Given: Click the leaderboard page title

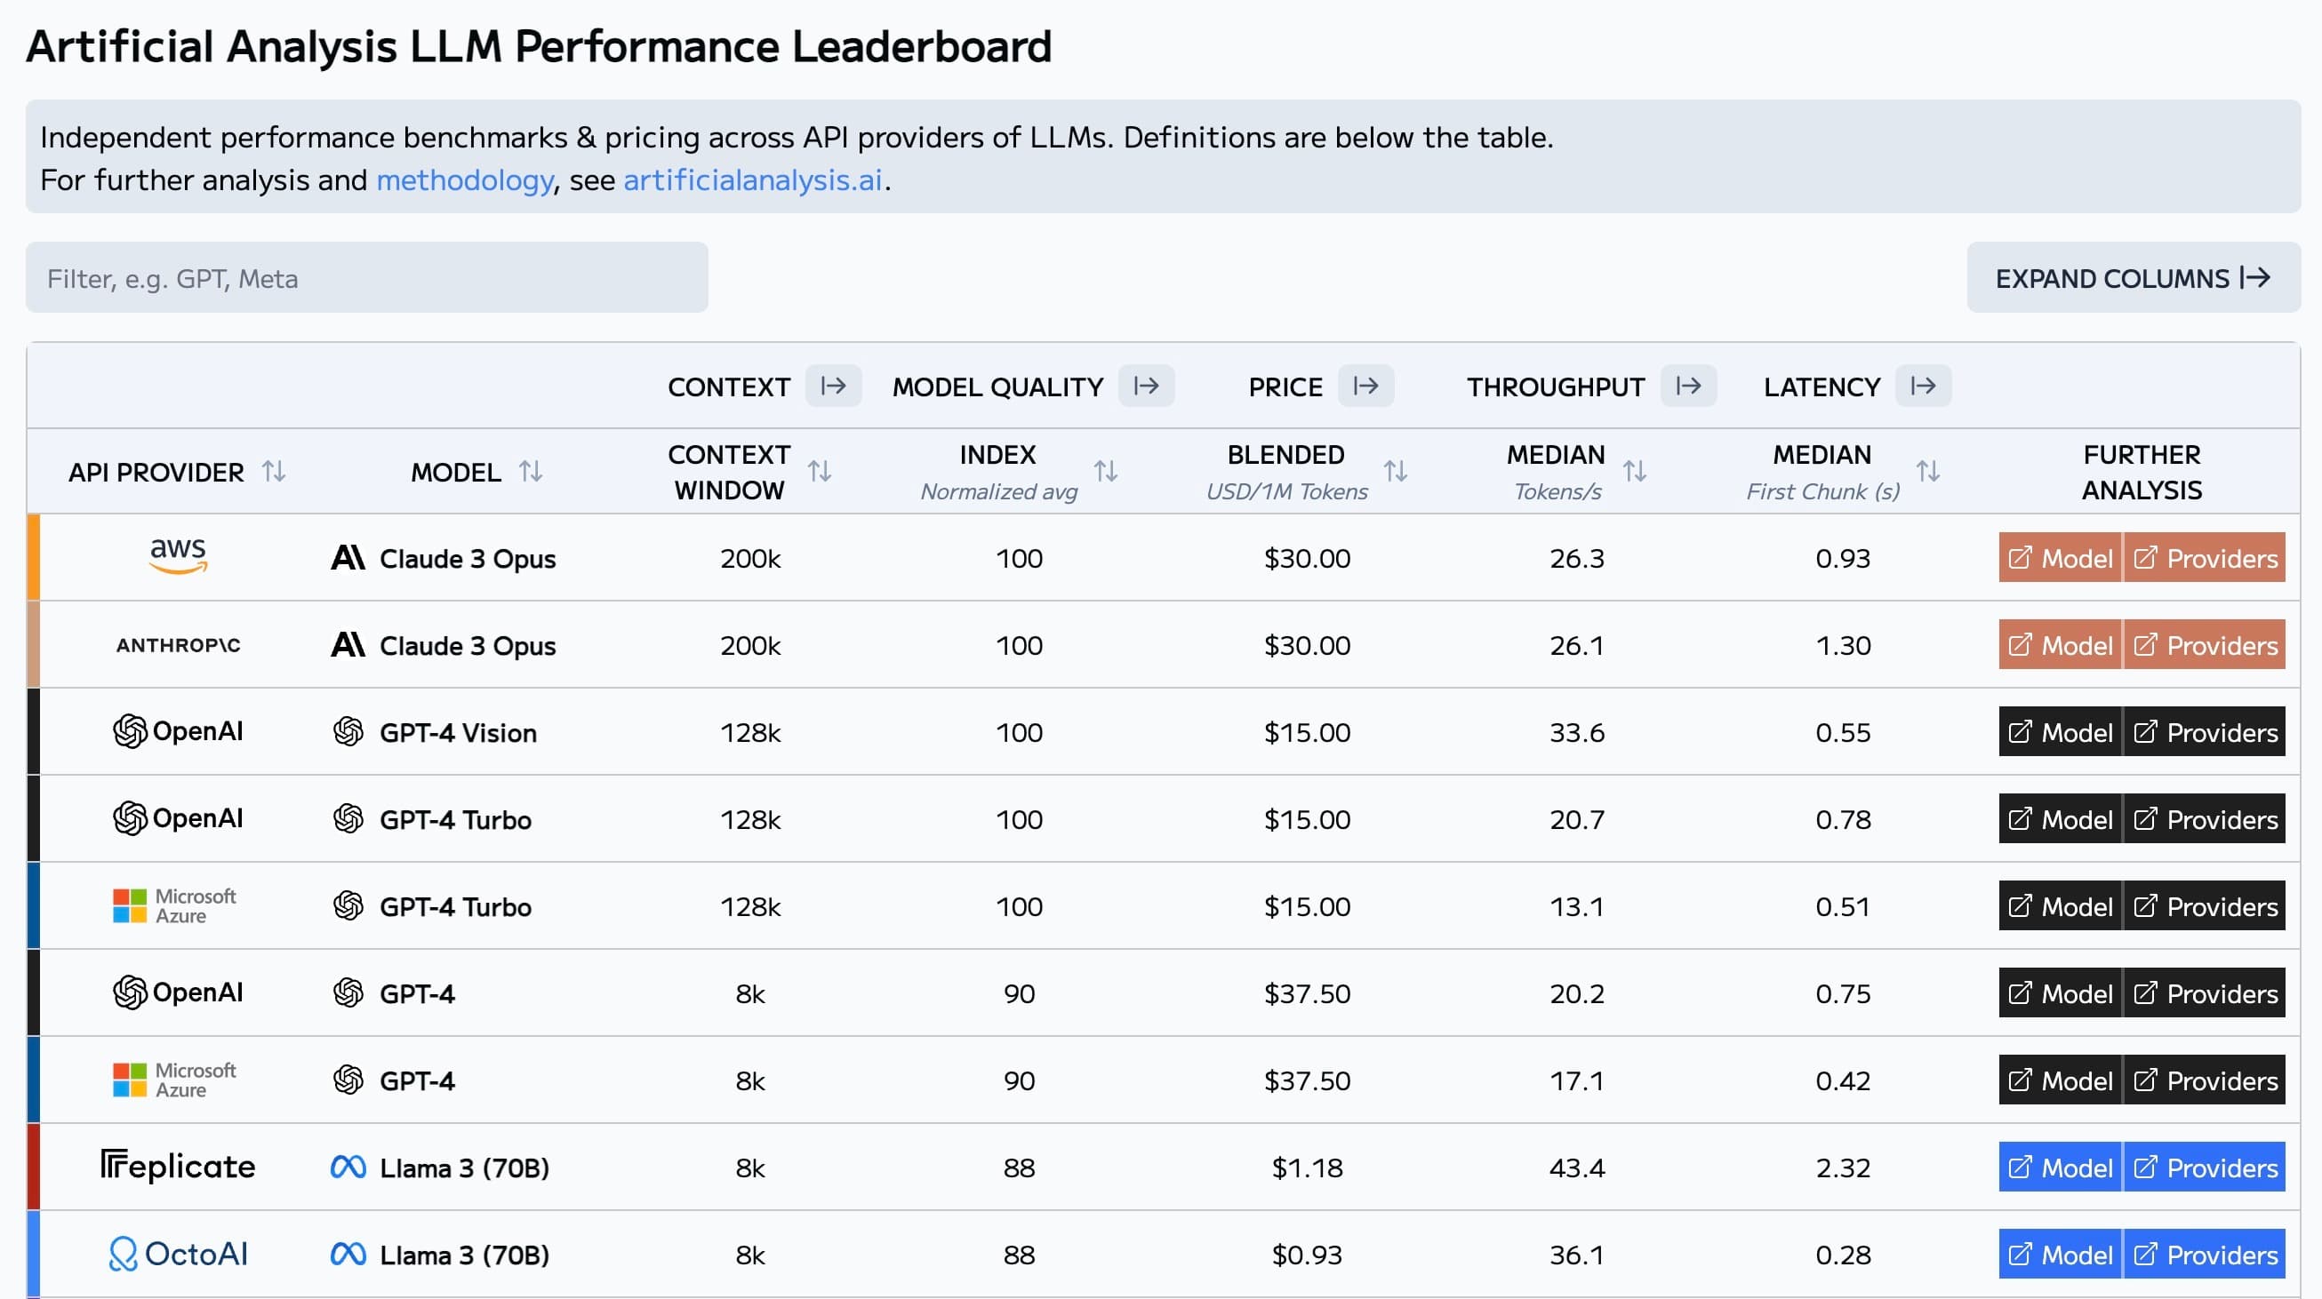Looking at the screenshot, I should (539, 46).
